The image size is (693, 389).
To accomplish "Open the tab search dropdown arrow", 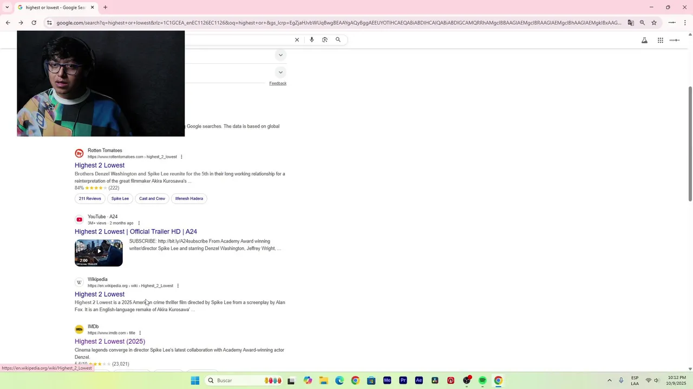I will pos(7,8).
